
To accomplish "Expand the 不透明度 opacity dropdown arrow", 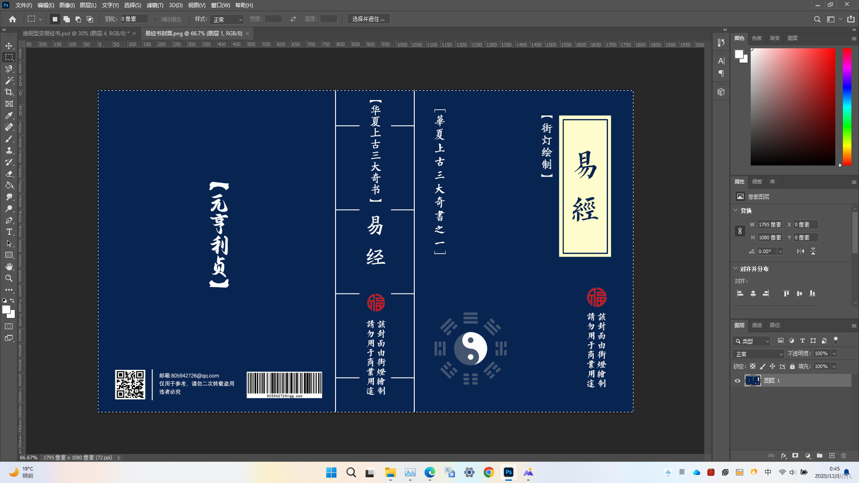I will click(834, 354).
